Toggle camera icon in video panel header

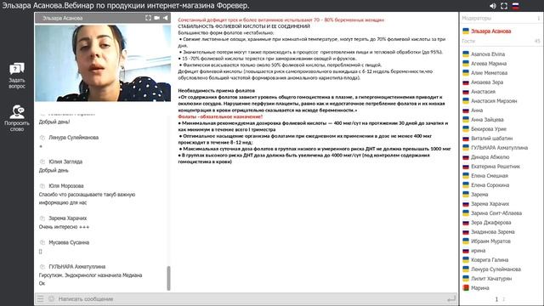(156, 18)
